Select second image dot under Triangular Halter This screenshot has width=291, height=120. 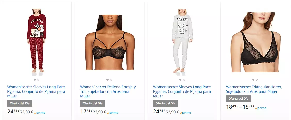pyautogui.click(x=257, y=80)
